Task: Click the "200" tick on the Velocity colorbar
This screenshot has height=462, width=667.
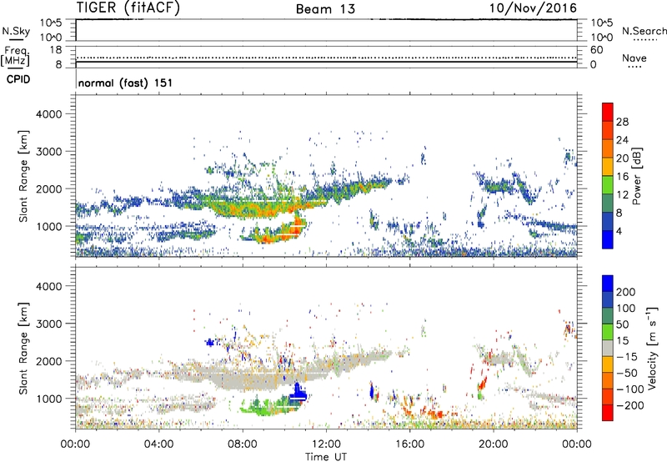Action: pyautogui.click(x=626, y=292)
